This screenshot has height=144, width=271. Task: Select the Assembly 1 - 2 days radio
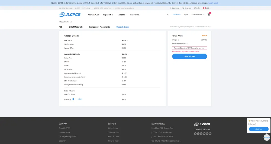pyautogui.click(x=73, y=99)
